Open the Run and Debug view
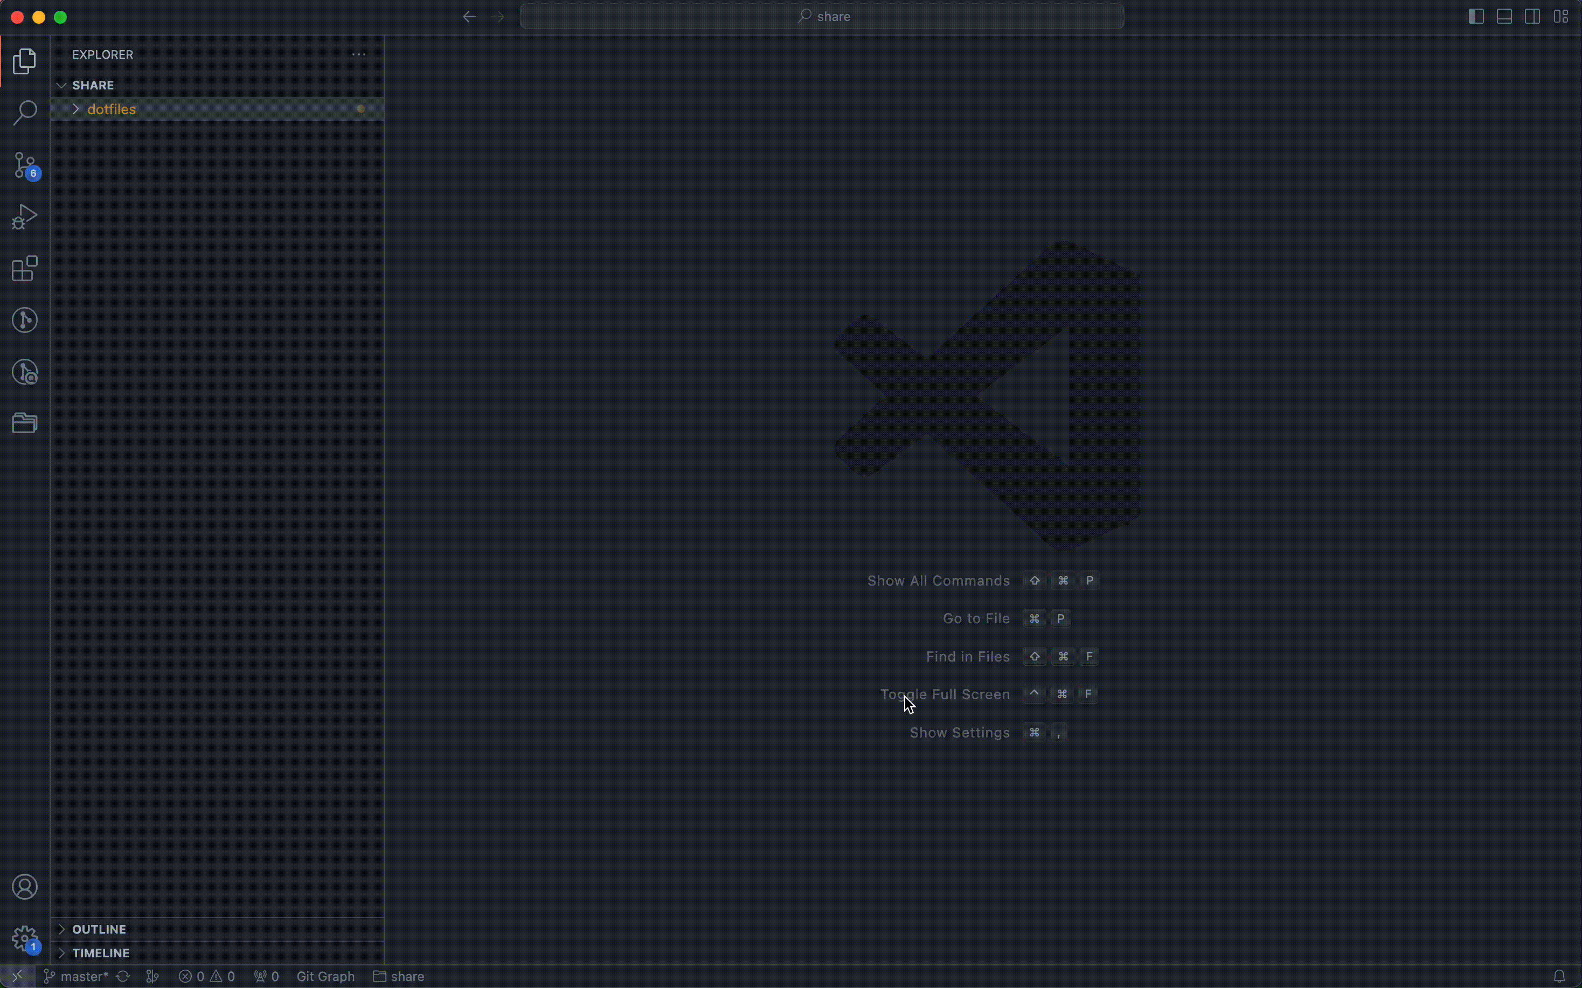 tap(25, 217)
